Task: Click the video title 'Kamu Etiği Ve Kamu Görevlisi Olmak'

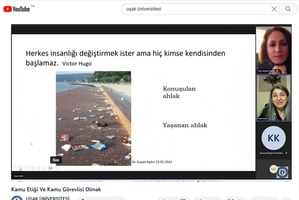Action: (56, 189)
